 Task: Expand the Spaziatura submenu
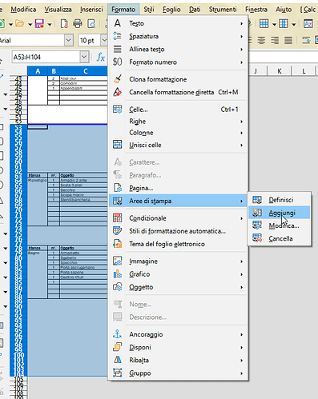178,36
